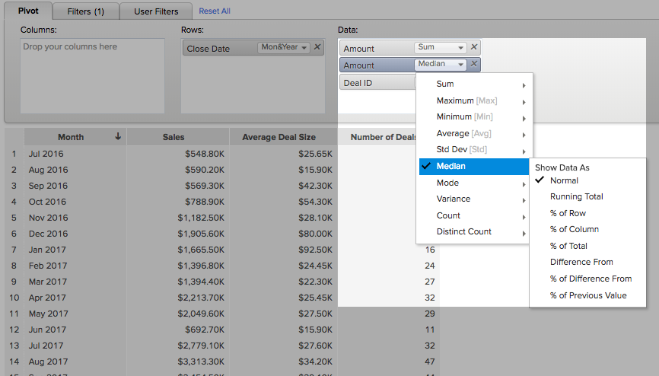
Task: Click the Month column sort arrow
Action: (118, 137)
